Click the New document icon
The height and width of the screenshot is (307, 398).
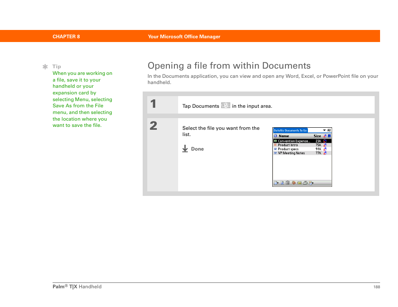276,183
